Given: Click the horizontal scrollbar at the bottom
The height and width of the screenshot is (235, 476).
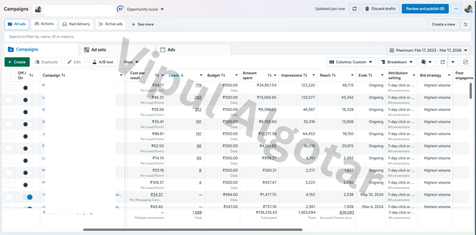Looking at the screenshot, I should tap(192, 229).
